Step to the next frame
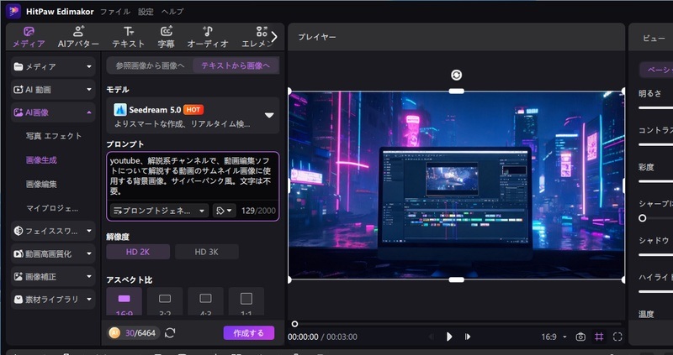The height and width of the screenshot is (355, 673). [x=468, y=337]
